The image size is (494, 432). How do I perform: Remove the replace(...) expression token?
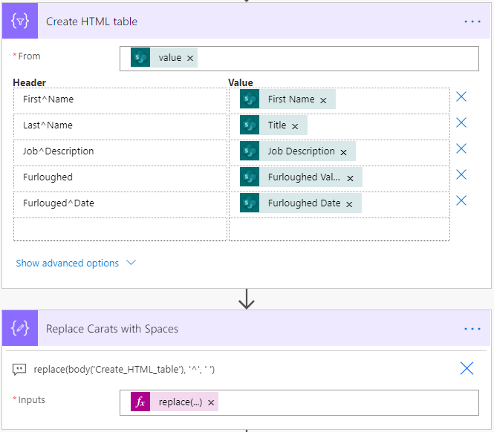click(x=211, y=403)
